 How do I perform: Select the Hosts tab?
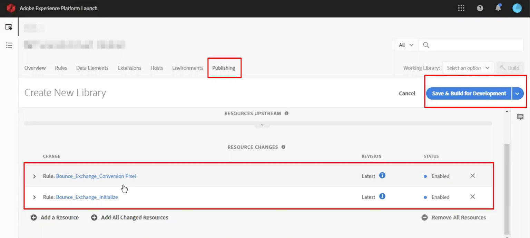coord(157,68)
